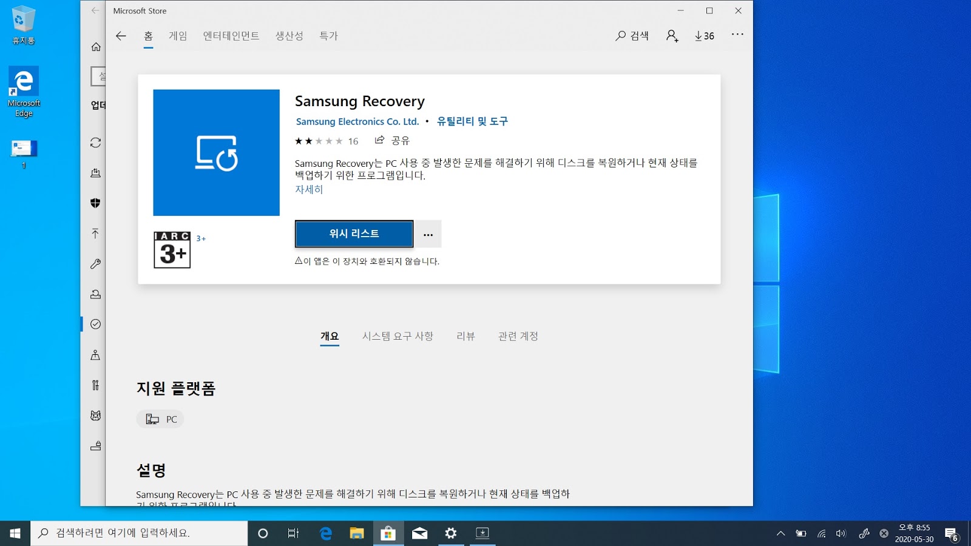971x546 pixels.
Task: Switch to the 리뷰 tab
Action: [x=465, y=336]
